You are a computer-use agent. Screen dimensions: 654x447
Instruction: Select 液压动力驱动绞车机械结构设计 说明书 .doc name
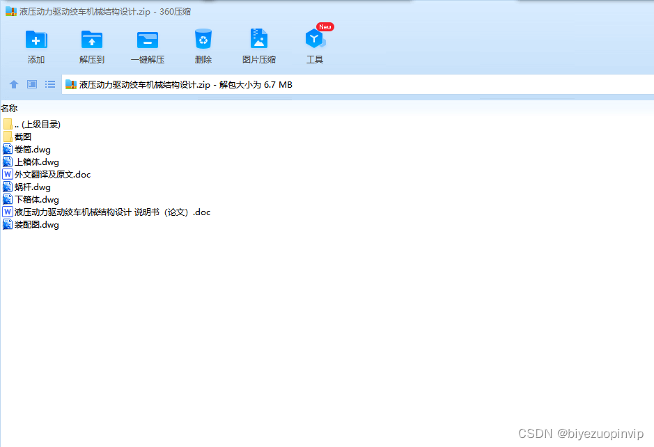coord(113,212)
